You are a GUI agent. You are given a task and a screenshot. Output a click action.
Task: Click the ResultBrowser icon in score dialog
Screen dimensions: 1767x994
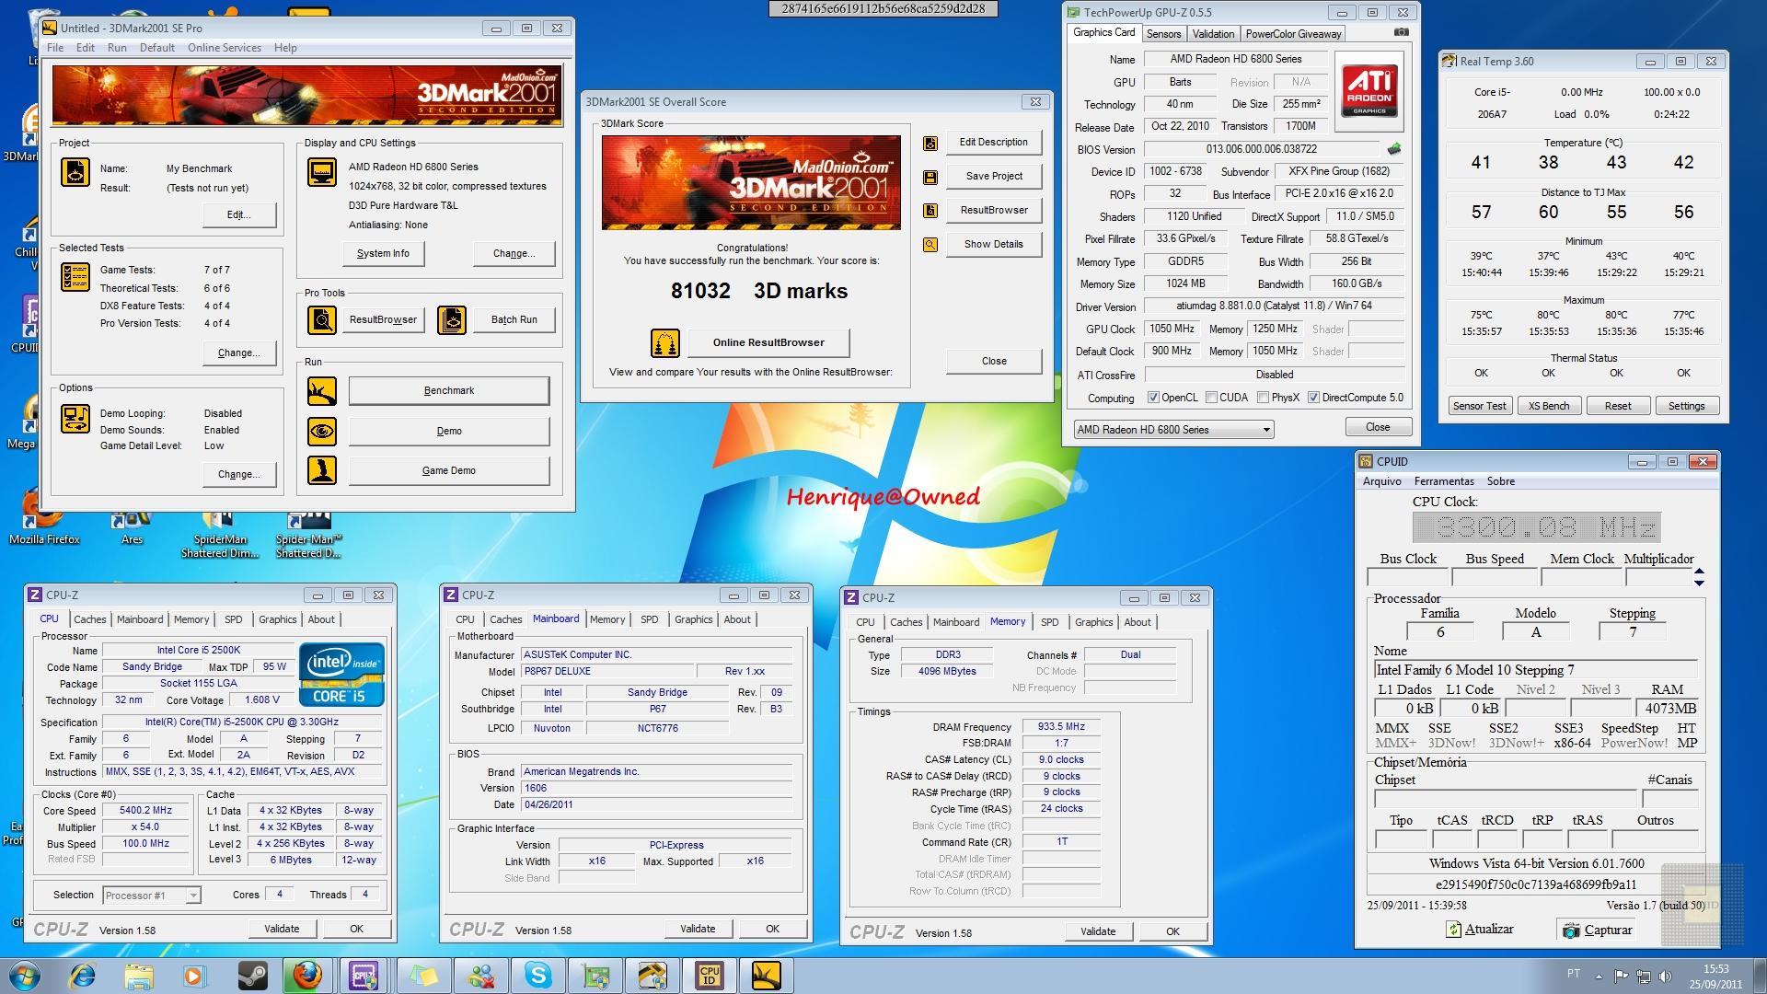coord(930,211)
